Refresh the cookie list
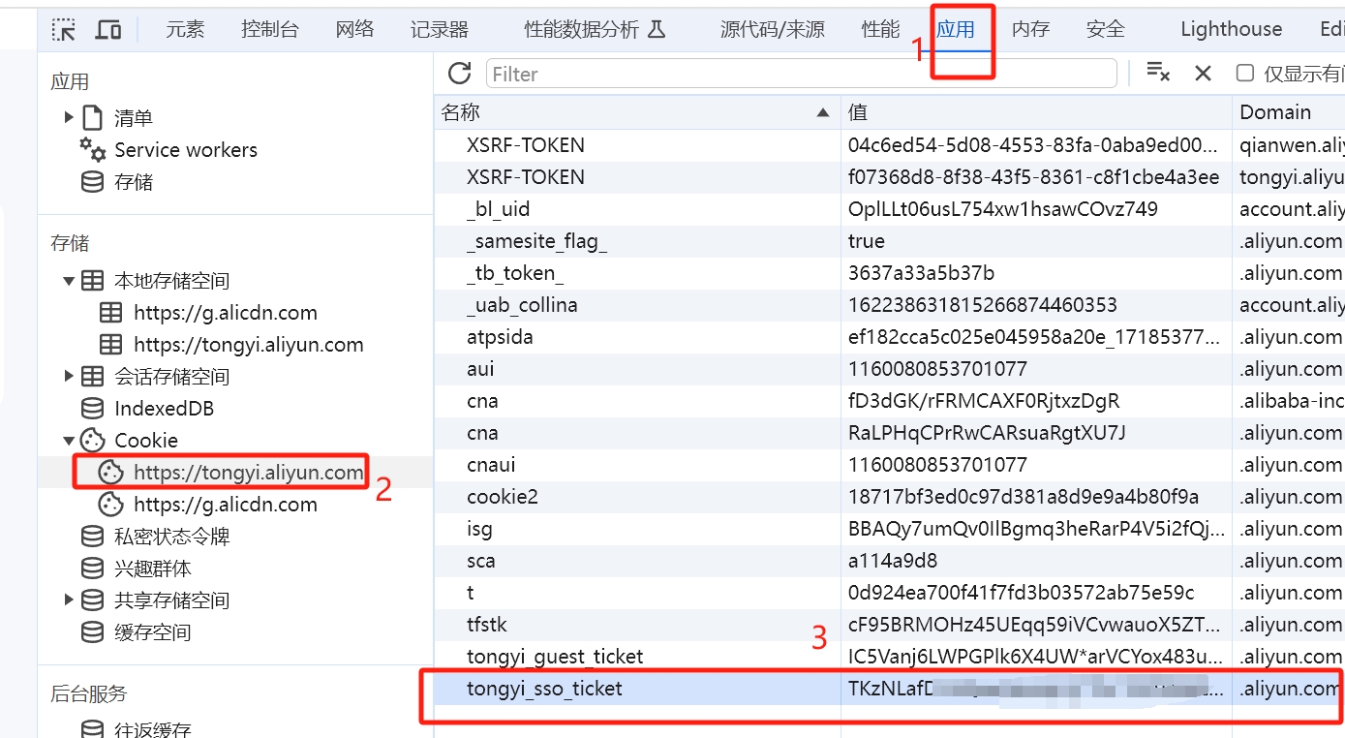Screen dimensions: 1345x738 (x=459, y=73)
